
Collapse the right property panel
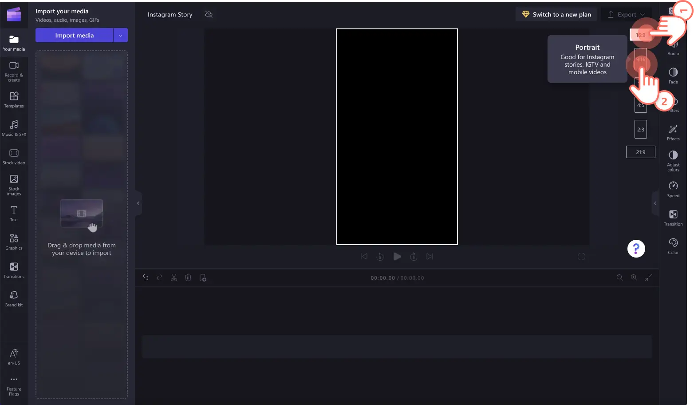click(x=655, y=203)
